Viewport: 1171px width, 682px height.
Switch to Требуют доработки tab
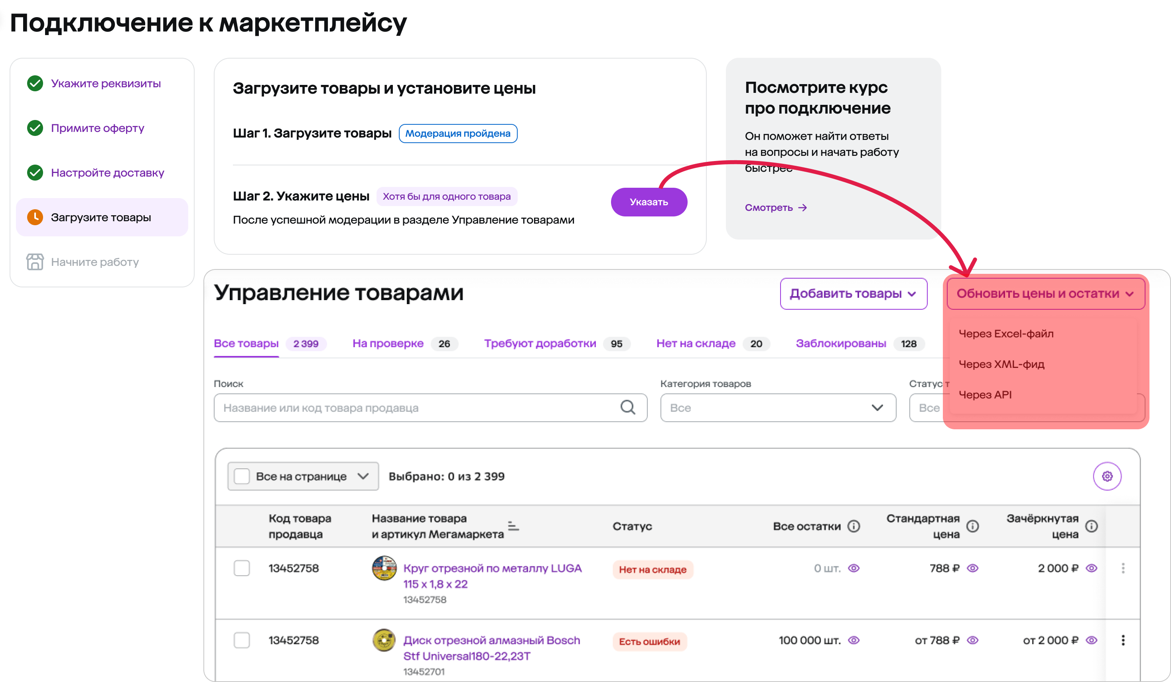[540, 344]
